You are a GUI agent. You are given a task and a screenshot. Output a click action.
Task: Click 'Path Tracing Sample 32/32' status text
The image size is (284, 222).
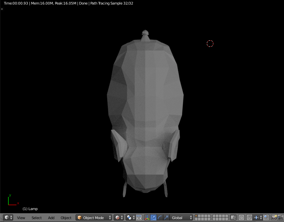(x=112, y=3)
